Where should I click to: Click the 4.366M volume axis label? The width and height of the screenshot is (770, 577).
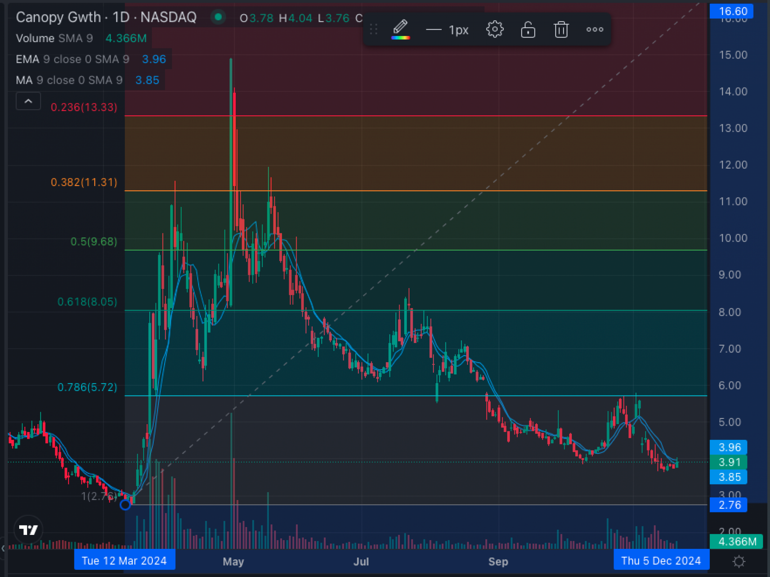click(736, 542)
